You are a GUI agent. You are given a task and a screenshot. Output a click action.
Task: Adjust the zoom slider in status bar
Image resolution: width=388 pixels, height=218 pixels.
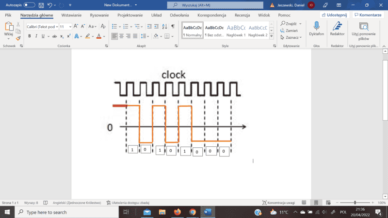(x=355, y=202)
